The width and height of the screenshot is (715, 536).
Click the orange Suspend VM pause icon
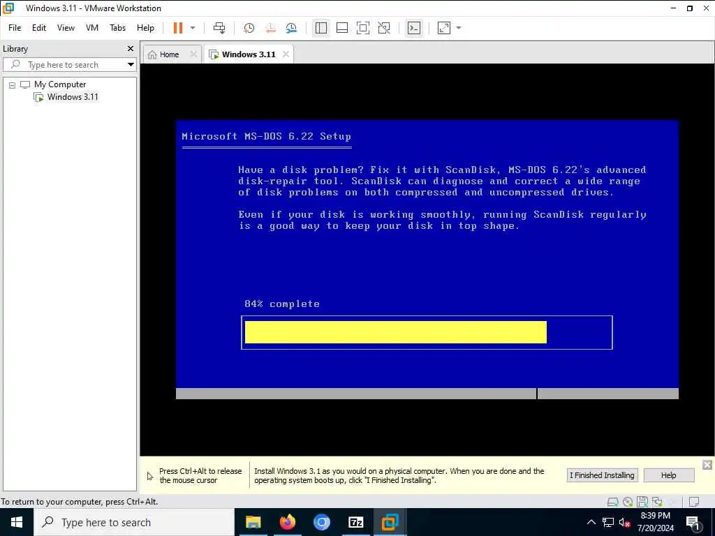coord(178,28)
